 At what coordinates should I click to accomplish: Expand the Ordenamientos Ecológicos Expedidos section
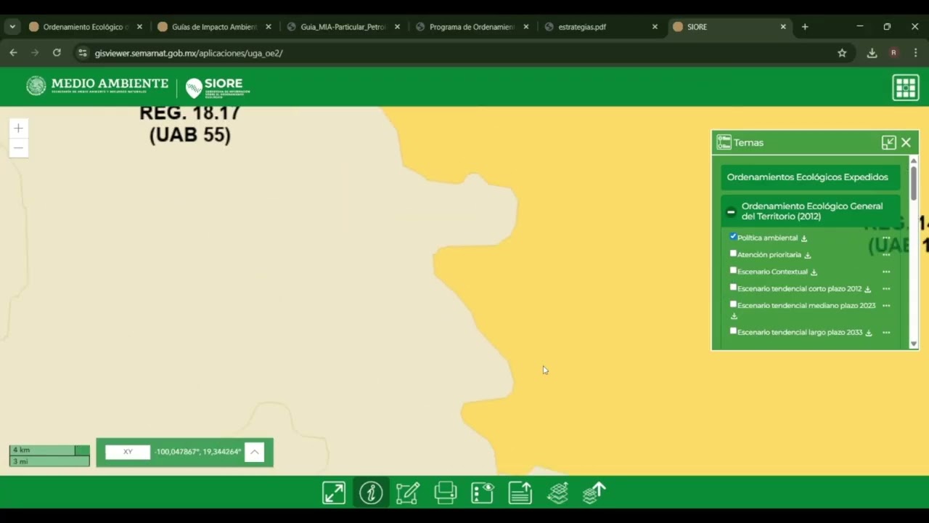click(810, 177)
